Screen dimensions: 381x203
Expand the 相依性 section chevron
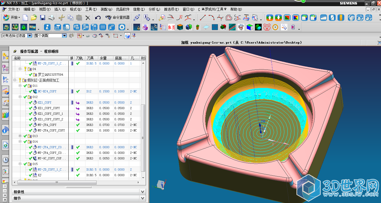(x=143, y=192)
